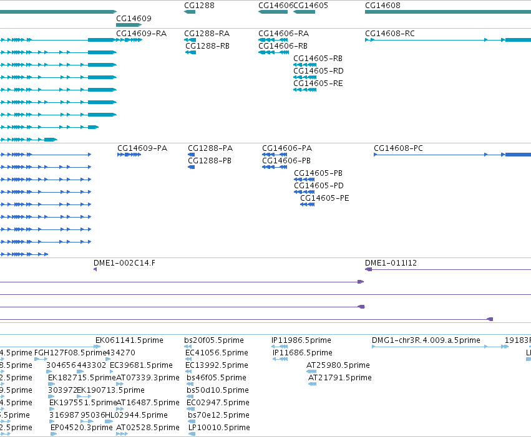Click the bs20f05.5prime EST label
The width and height of the screenshot is (531, 437).
pyautogui.click(x=214, y=340)
